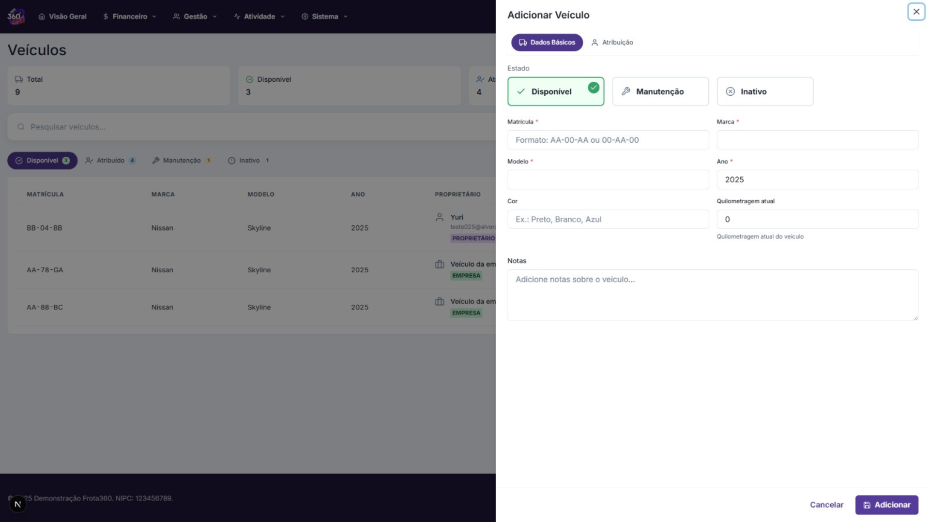The width and height of the screenshot is (929, 522).
Task: Close the Adicionar Veículo panel
Action: point(916,12)
